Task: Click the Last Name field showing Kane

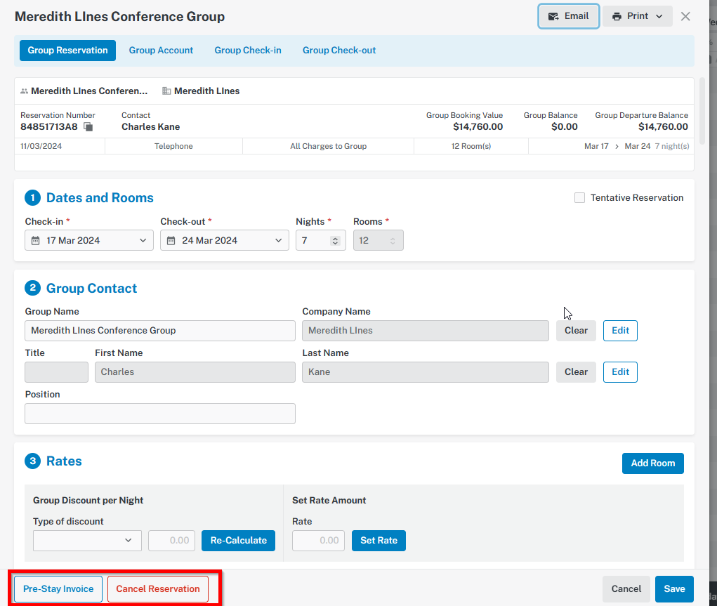Action: [x=426, y=372]
